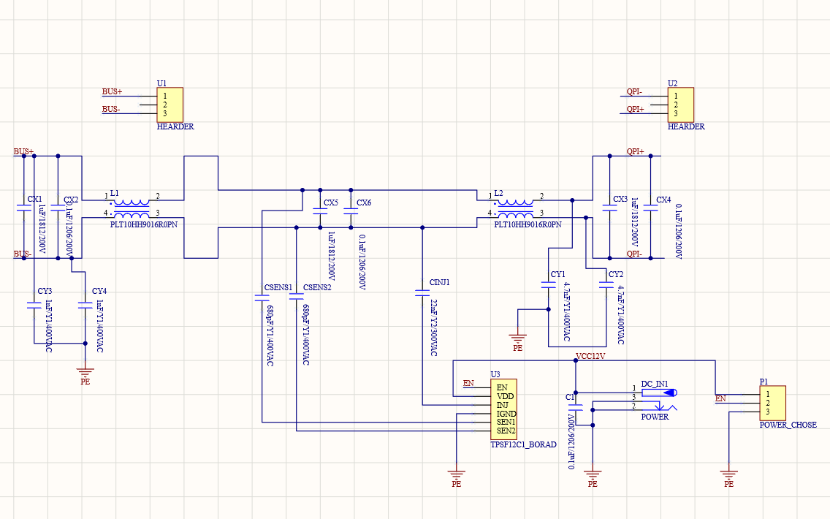Select the PE ground under U3
This screenshot has height=519, width=830.
coord(457,475)
